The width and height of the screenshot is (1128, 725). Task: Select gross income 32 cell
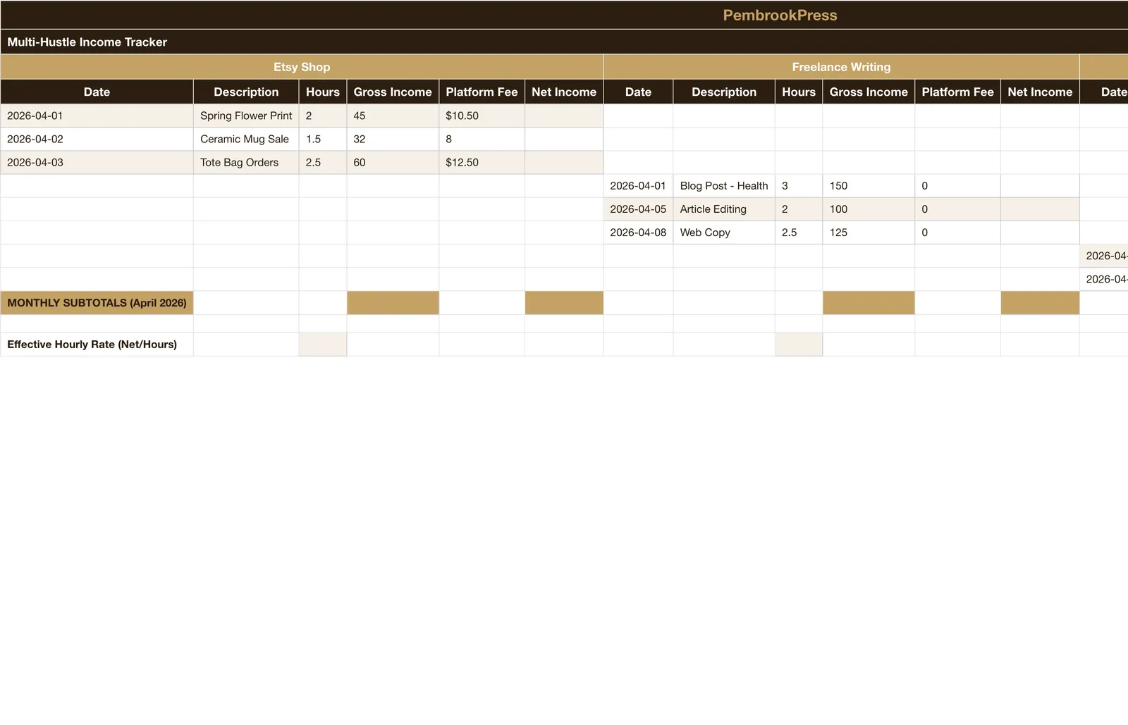point(393,139)
